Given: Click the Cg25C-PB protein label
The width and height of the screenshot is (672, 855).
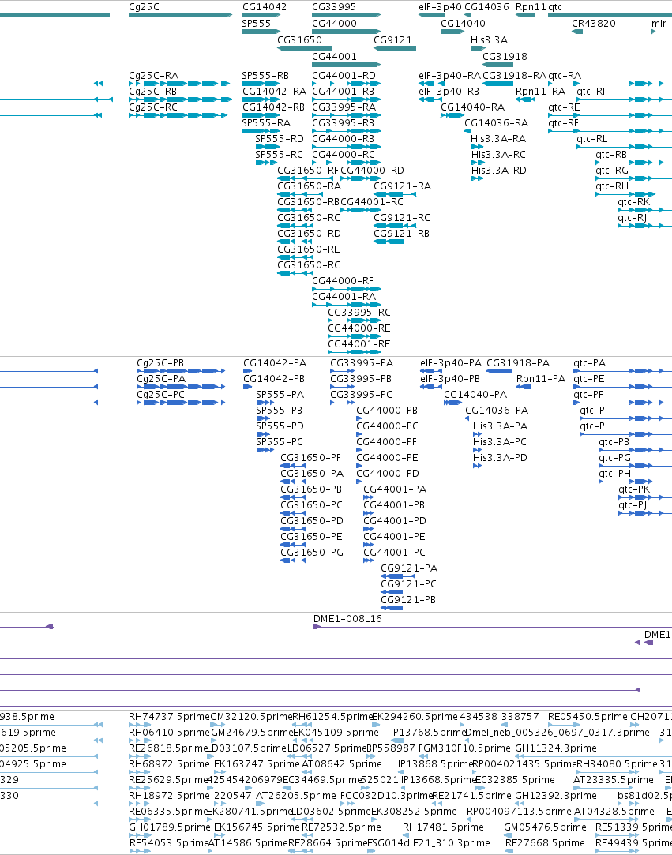Looking at the screenshot, I should [x=160, y=362].
